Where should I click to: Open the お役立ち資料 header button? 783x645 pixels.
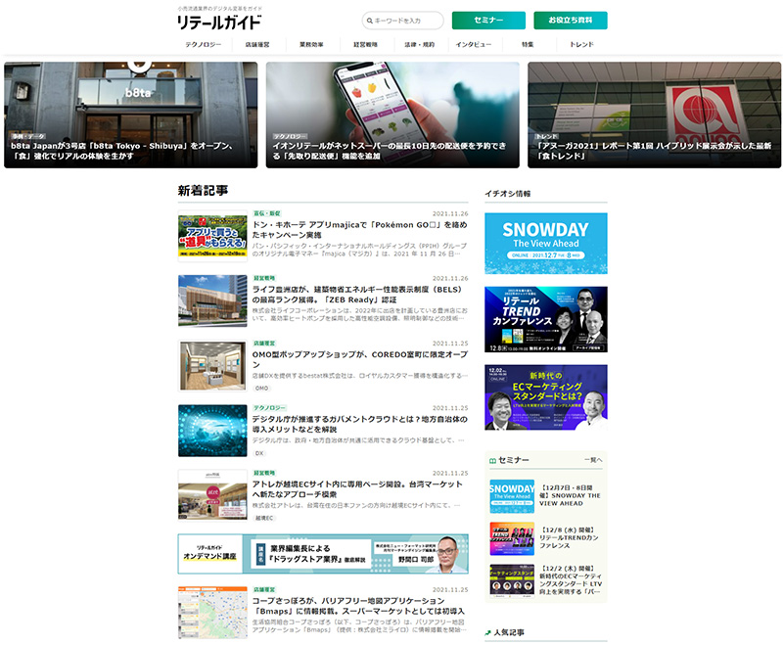click(x=570, y=21)
